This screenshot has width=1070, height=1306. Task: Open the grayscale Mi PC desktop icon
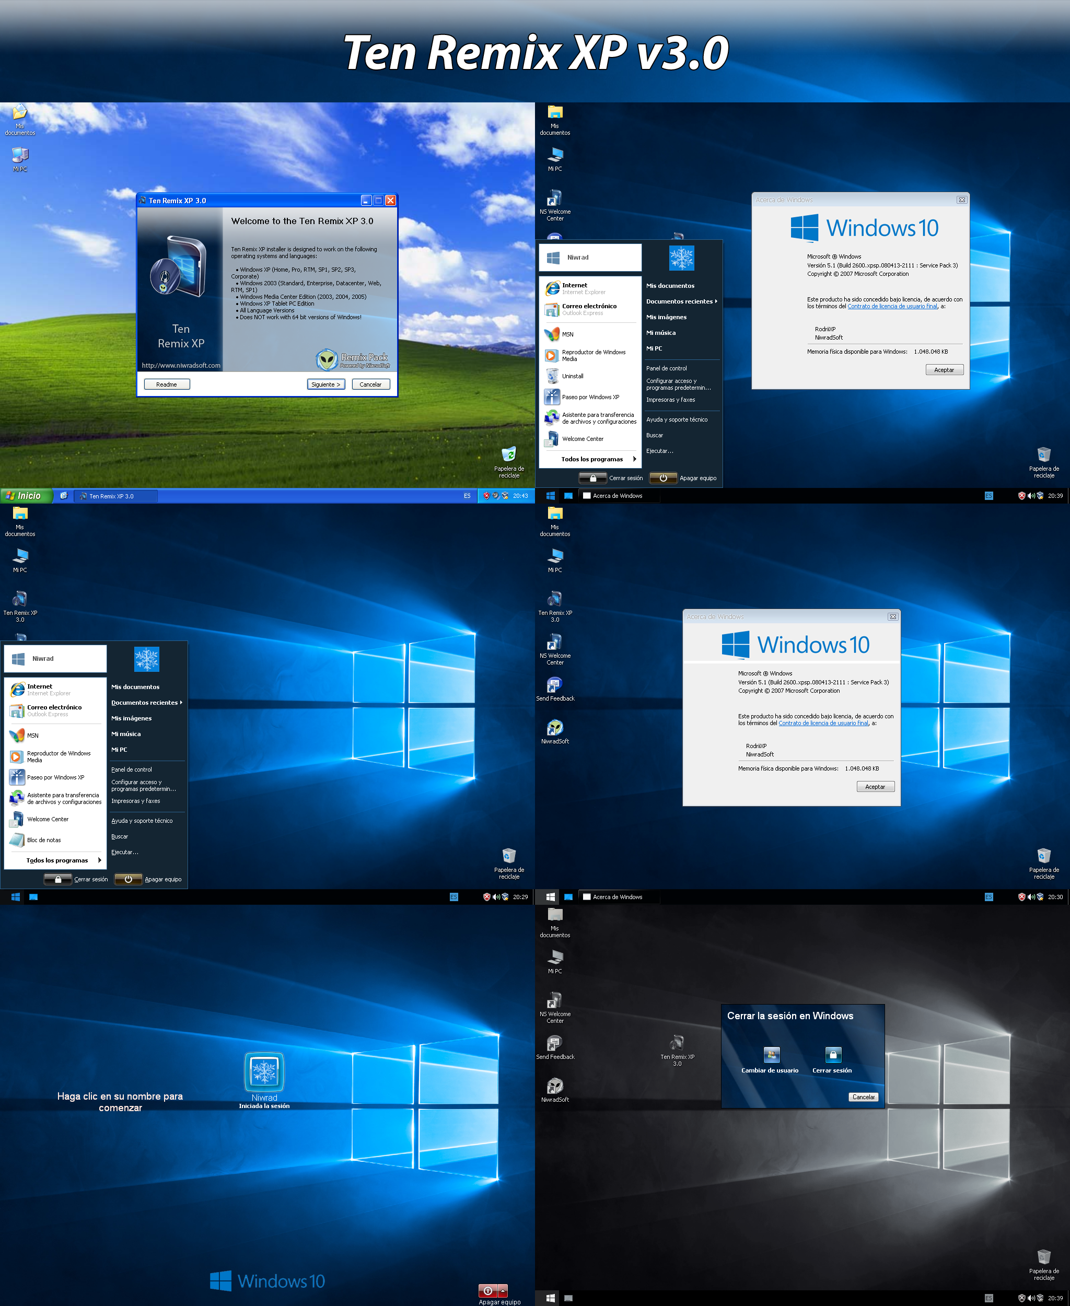click(x=555, y=961)
